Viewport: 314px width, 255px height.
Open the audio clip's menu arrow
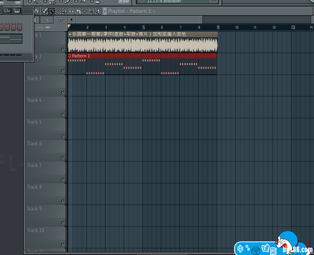click(70, 34)
